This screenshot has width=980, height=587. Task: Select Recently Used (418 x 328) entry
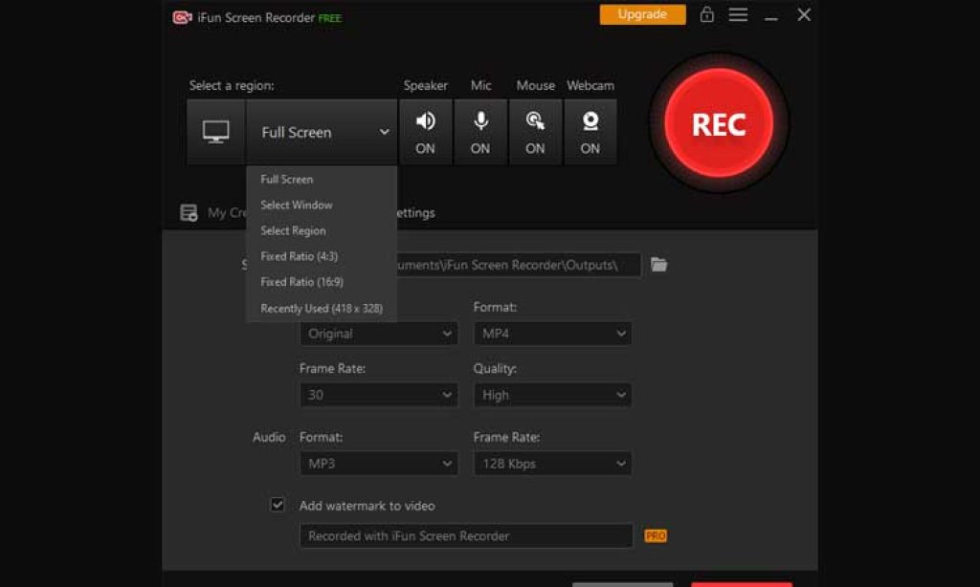point(321,308)
